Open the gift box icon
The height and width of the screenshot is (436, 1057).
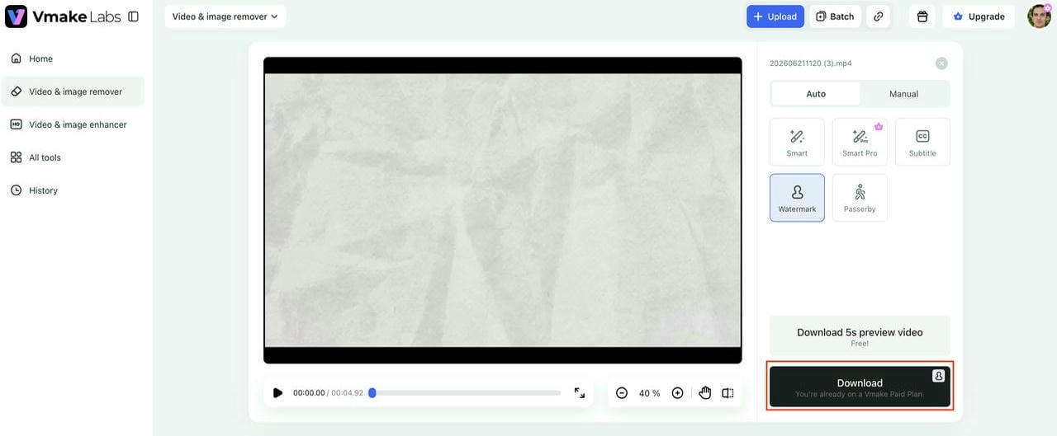(922, 16)
